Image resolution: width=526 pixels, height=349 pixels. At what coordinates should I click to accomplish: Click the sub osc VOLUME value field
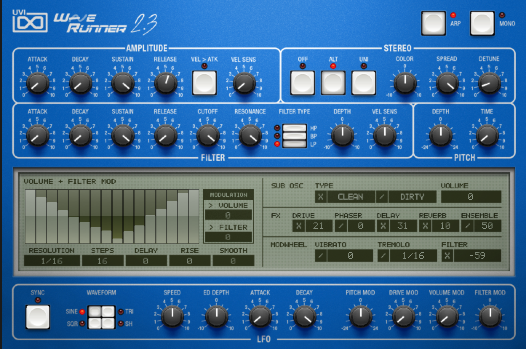click(x=471, y=197)
